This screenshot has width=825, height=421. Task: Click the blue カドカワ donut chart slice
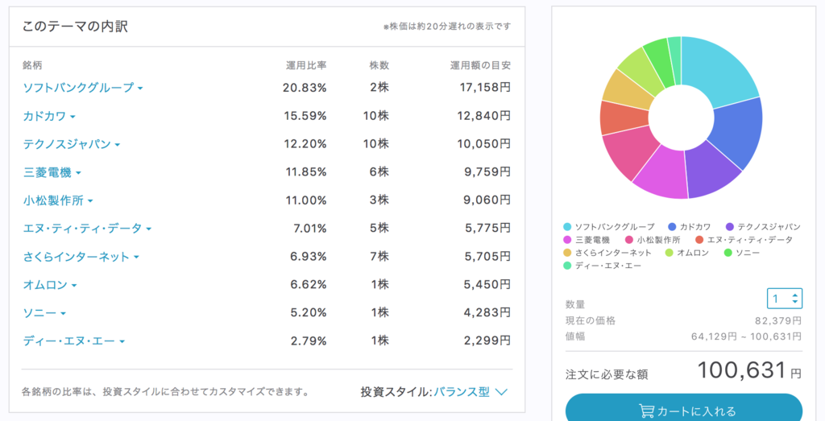736,131
